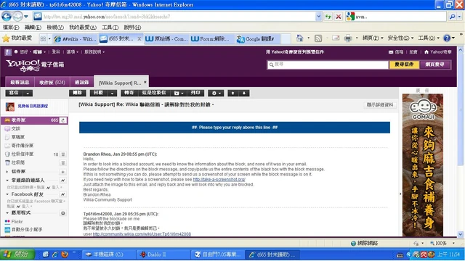Open the Favorites star button

[18, 38]
